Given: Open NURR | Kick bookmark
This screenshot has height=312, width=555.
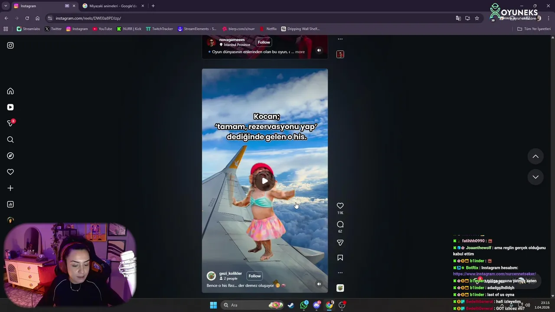Looking at the screenshot, I should (x=129, y=29).
